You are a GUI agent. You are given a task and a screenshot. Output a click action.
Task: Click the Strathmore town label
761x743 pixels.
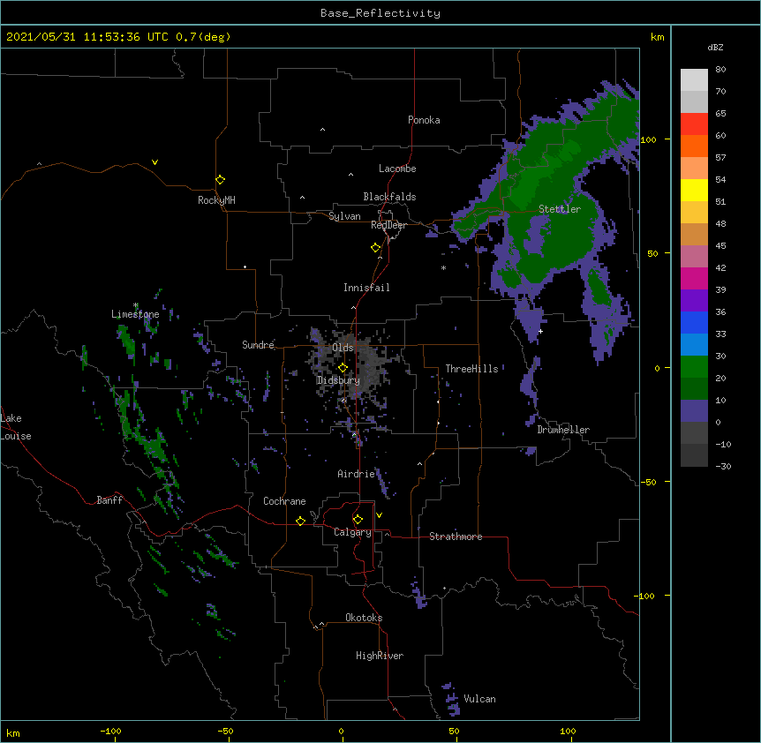tap(456, 537)
